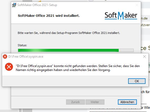The width and height of the screenshot is (150, 112).
Task: Click the unfilled grey end of the progress bar
Action: pyautogui.click(x=126, y=50)
